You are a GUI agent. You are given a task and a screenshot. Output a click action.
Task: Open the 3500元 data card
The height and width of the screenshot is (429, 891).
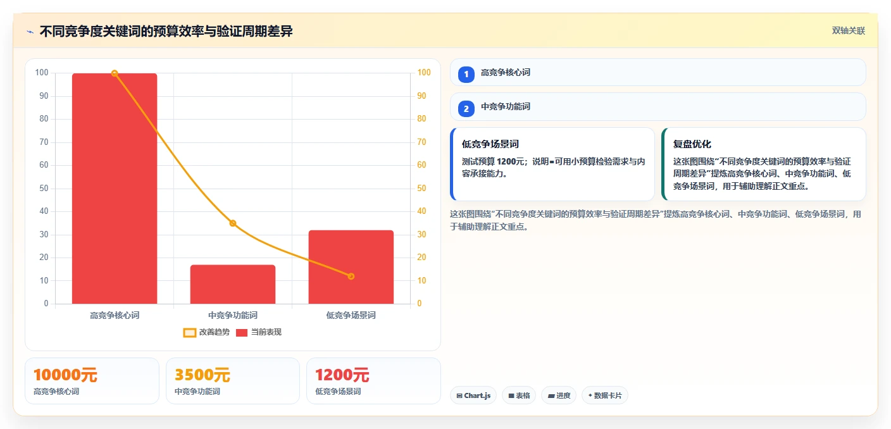coord(233,381)
